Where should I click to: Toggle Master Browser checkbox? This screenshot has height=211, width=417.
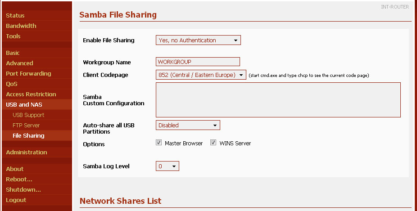point(159,143)
